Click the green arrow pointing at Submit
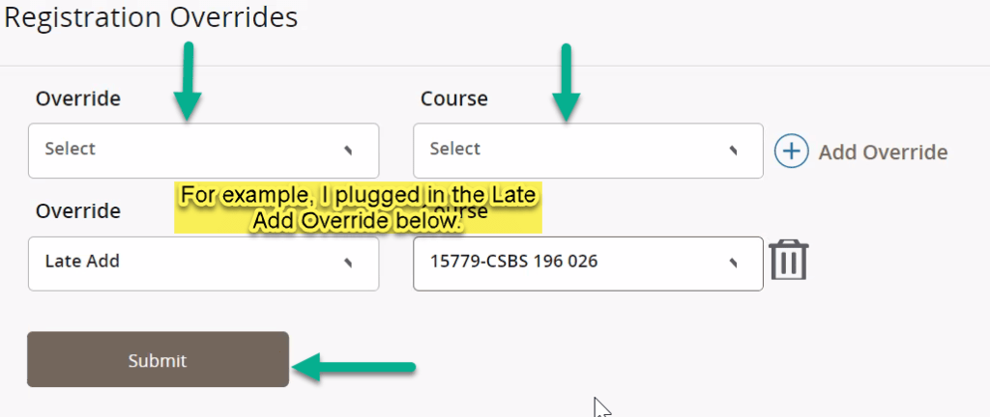This screenshot has height=417, width=990. (354, 366)
